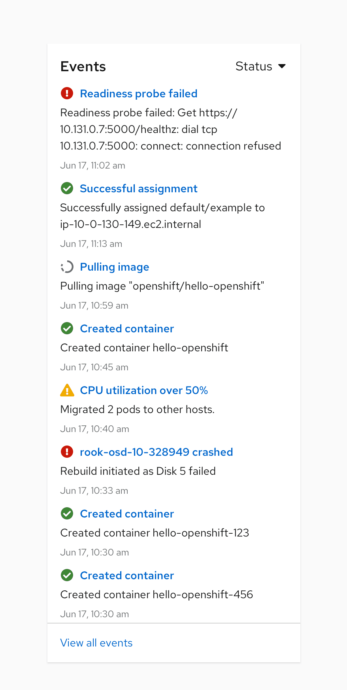Open the Readiness probe failed event
347x690 pixels.
138,93
